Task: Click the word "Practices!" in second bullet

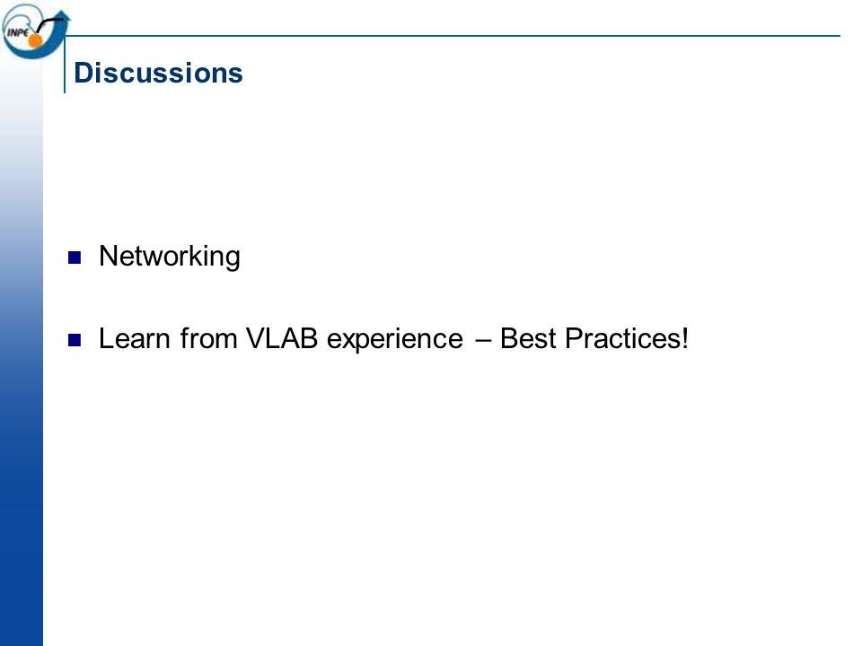Action: [627, 338]
